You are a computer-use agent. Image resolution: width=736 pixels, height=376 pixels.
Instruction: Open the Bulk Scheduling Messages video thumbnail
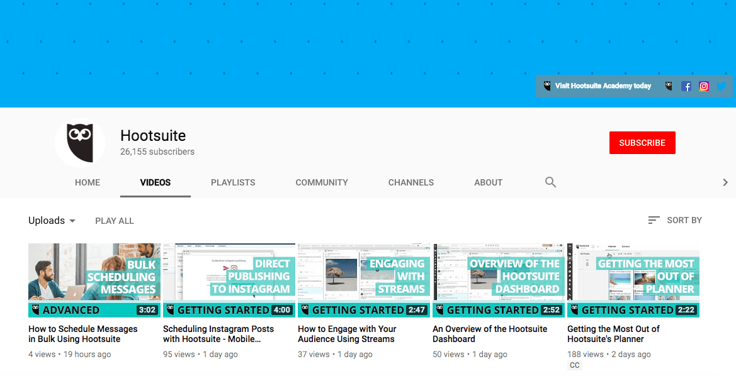coord(94,280)
